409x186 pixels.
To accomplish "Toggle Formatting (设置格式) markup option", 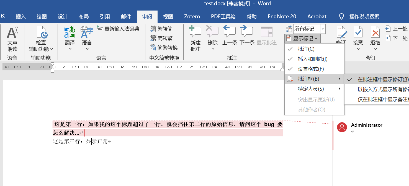I will click(315, 69).
